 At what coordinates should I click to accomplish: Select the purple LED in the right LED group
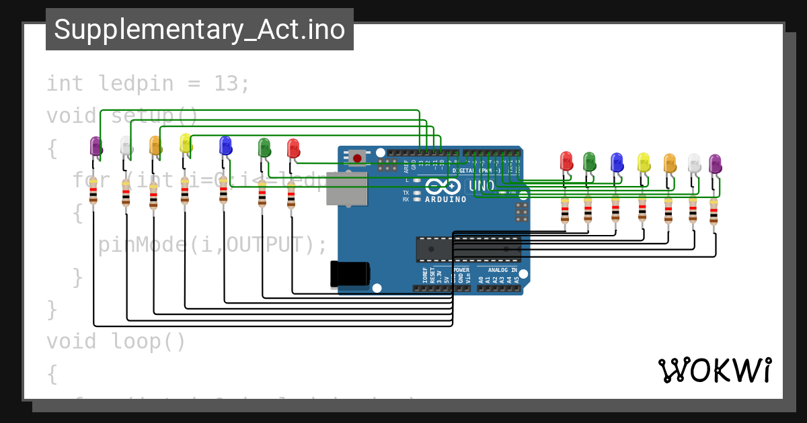[715, 164]
